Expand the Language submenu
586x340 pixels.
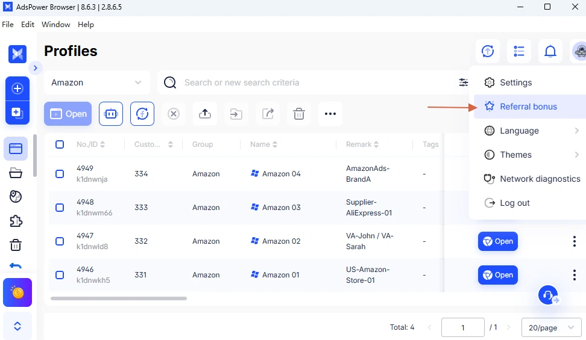coord(530,131)
